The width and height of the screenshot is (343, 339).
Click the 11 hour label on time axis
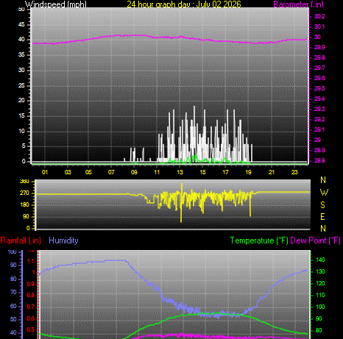pos(157,172)
